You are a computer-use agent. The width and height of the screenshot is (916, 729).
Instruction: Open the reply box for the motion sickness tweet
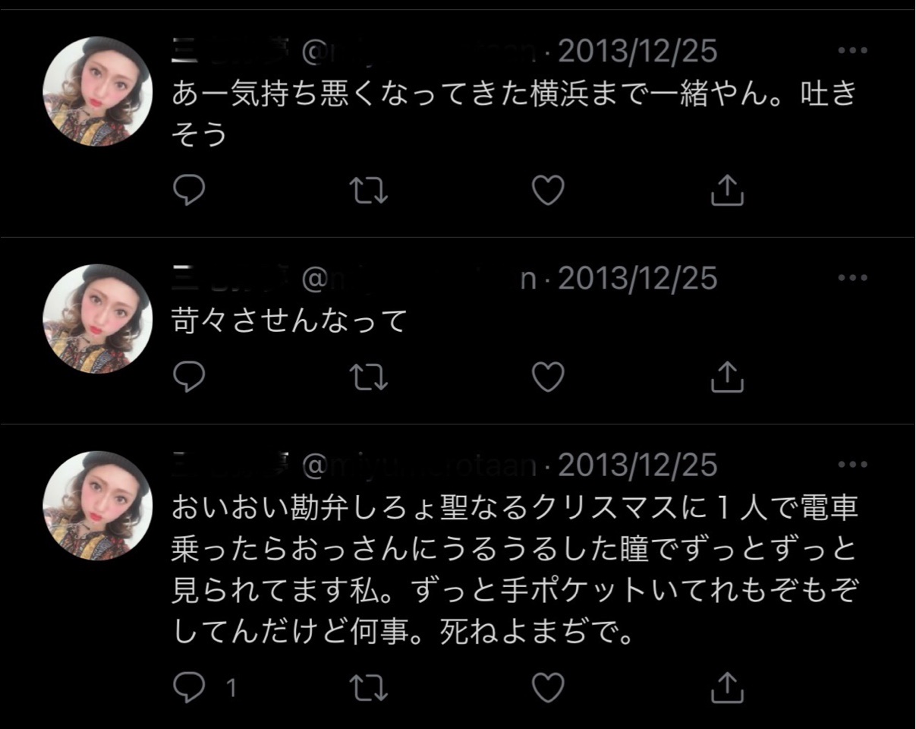click(x=189, y=191)
